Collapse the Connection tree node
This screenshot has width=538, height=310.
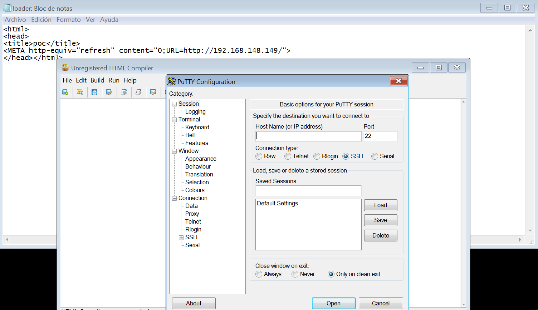click(x=175, y=198)
